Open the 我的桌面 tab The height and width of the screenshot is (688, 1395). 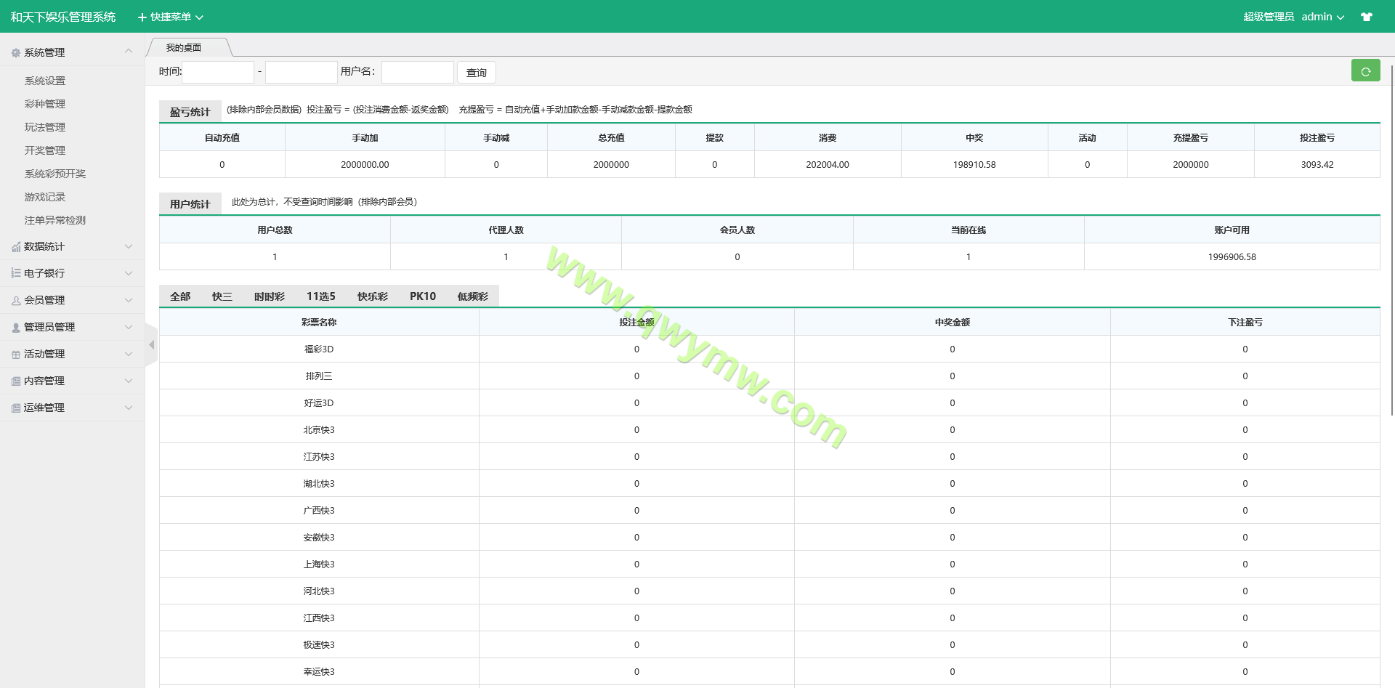point(184,48)
